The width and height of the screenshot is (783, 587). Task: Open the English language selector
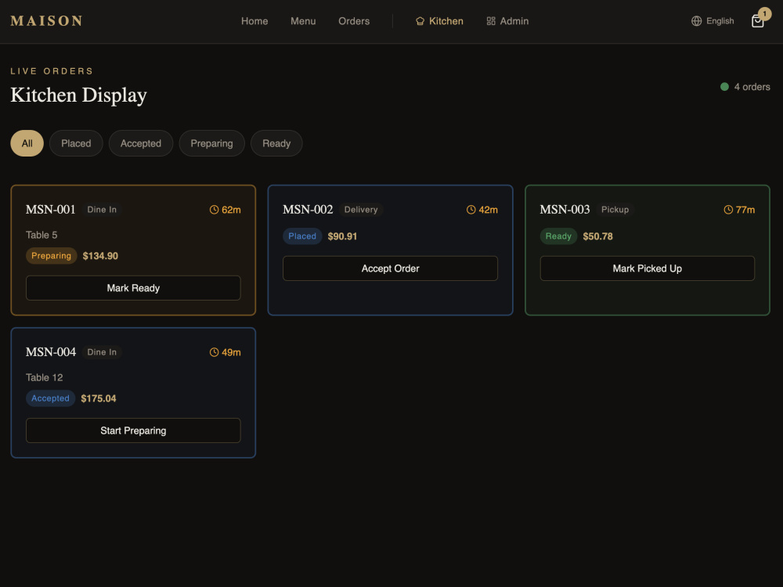click(713, 21)
